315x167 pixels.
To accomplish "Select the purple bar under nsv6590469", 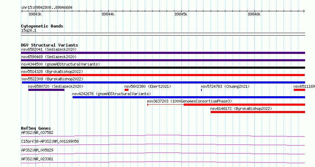I will (x=163, y=60).
